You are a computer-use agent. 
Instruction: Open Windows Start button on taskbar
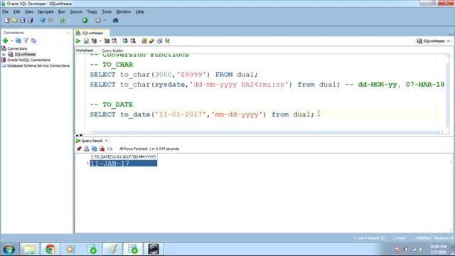[x=9, y=249]
